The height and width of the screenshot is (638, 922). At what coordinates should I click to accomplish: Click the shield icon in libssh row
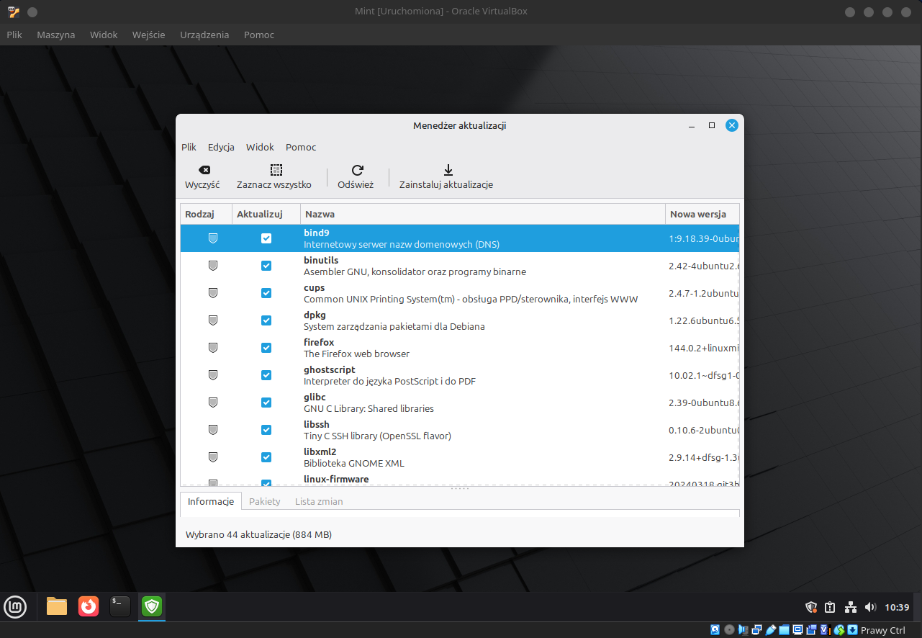pyautogui.click(x=212, y=430)
